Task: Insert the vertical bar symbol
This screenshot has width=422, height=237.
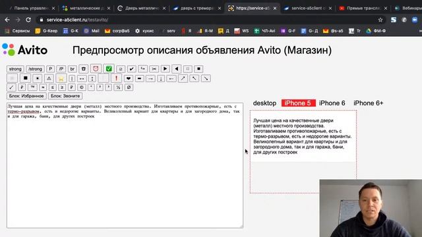Action: click(x=72, y=78)
